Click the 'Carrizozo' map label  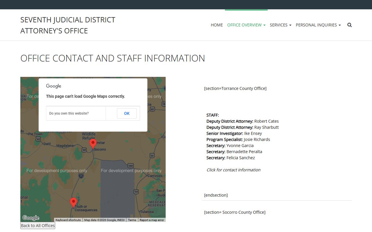tap(155, 176)
